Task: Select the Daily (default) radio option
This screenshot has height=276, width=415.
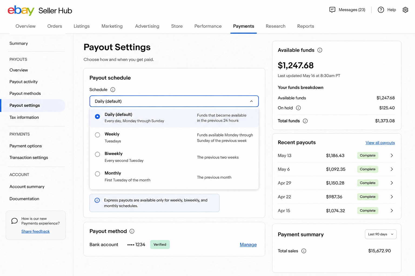Action: [x=98, y=116]
